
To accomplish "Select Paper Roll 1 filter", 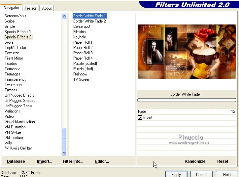I will 83,42.
